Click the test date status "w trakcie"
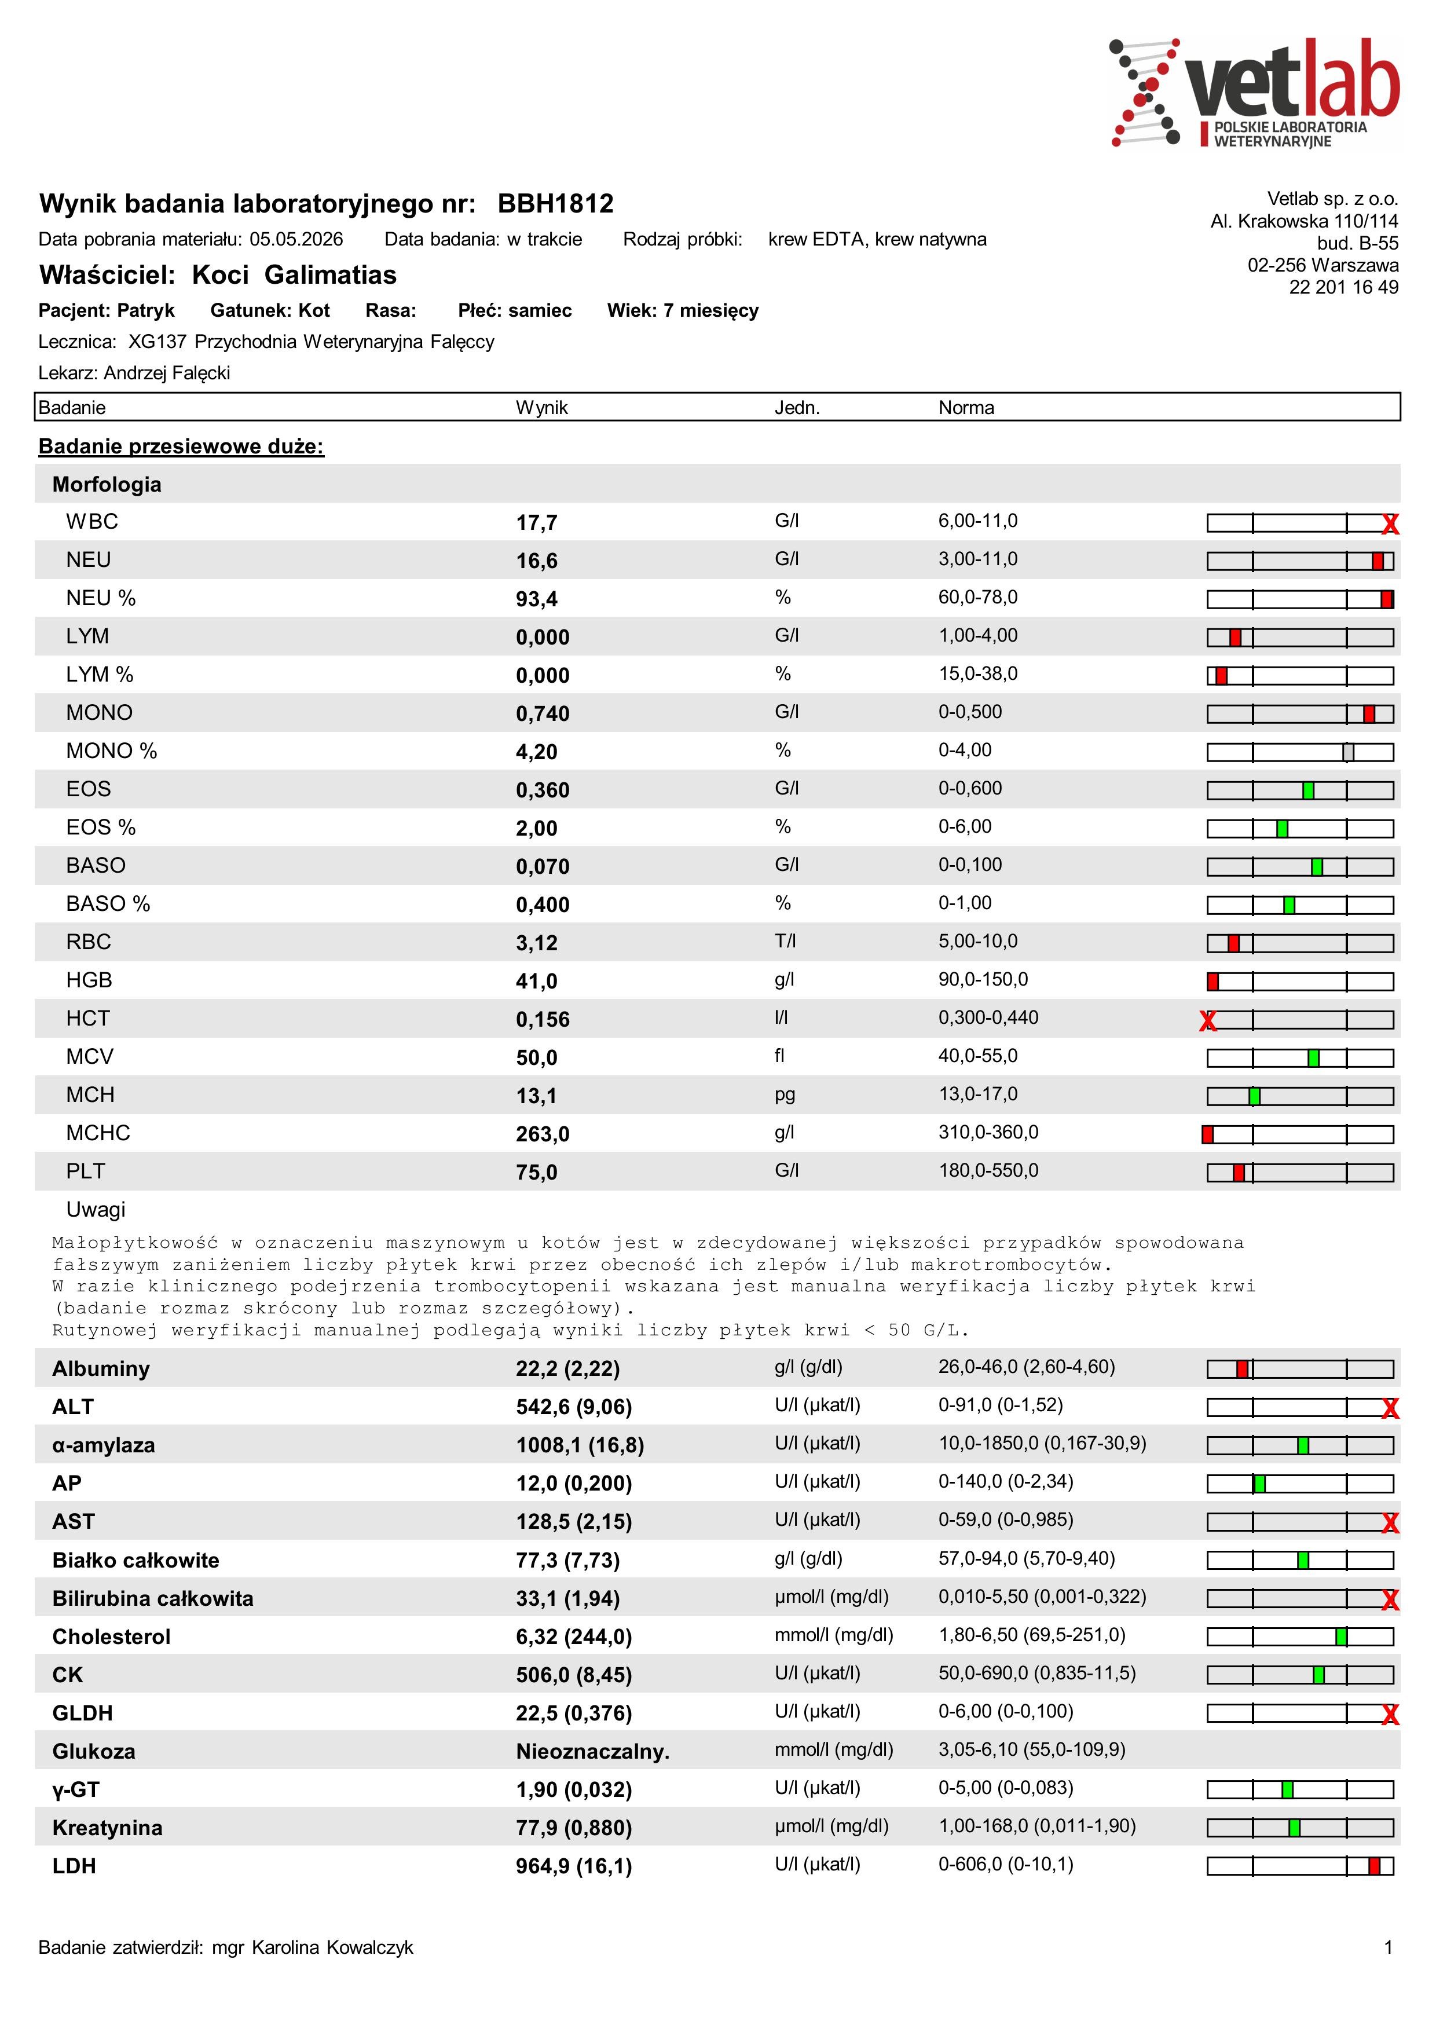 tap(545, 239)
